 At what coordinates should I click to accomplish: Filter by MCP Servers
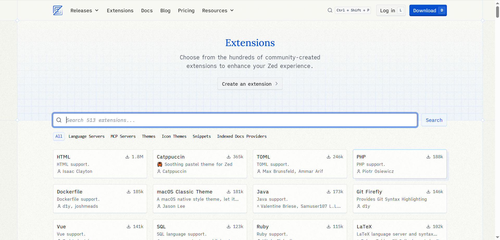pyautogui.click(x=123, y=136)
